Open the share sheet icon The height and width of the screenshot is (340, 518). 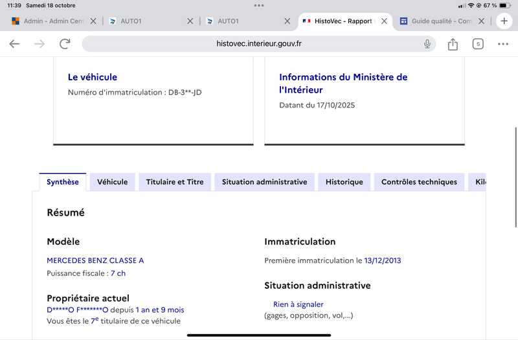pyautogui.click(x=453, y=44)
